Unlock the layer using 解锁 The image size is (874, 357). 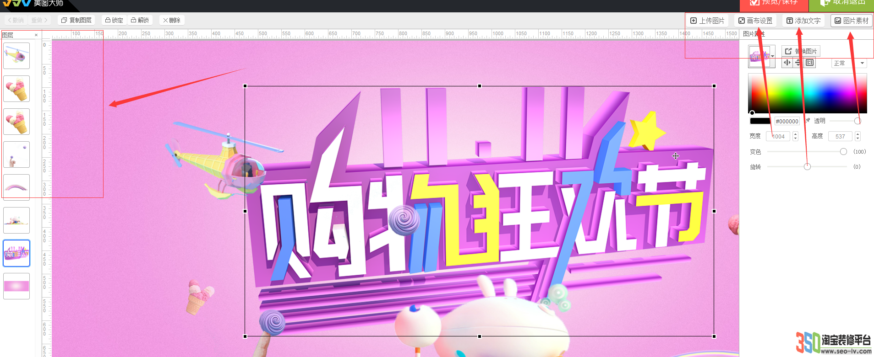[x=140, y=20]
